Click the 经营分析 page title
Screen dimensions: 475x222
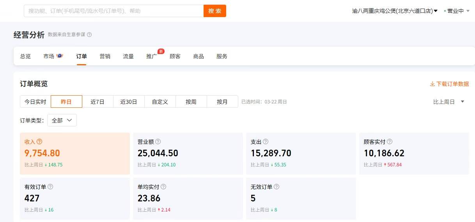(29, 35)
